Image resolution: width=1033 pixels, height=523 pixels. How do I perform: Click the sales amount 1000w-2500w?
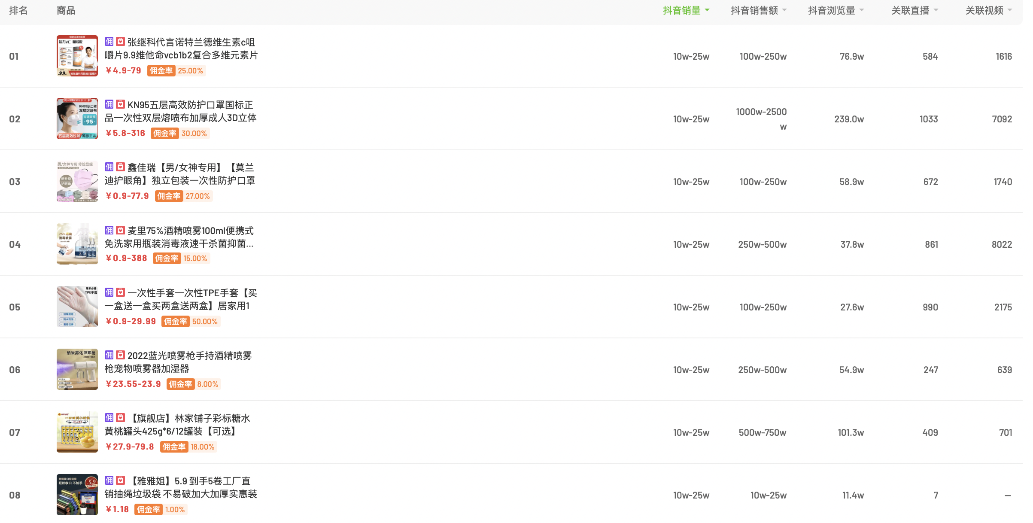pos(761,119)
